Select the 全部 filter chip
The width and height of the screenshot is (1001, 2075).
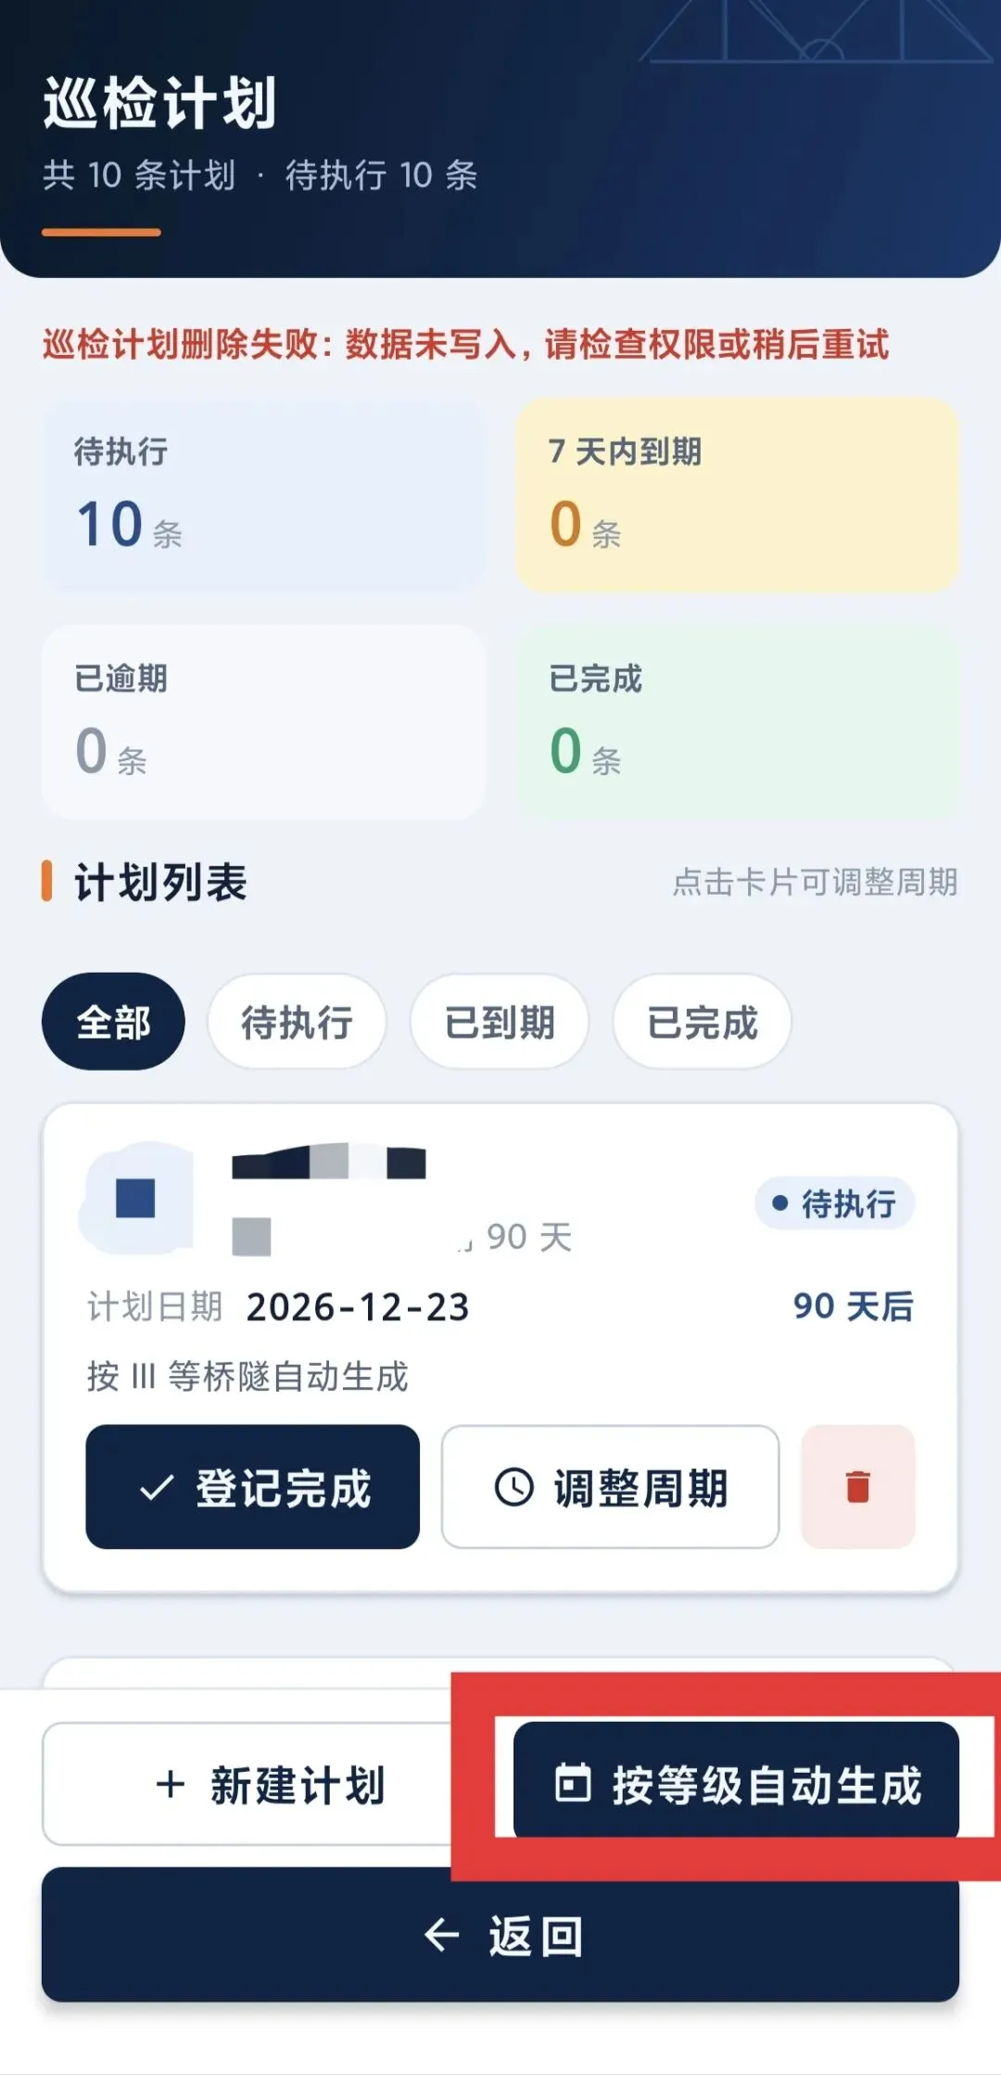(113, 1022)
